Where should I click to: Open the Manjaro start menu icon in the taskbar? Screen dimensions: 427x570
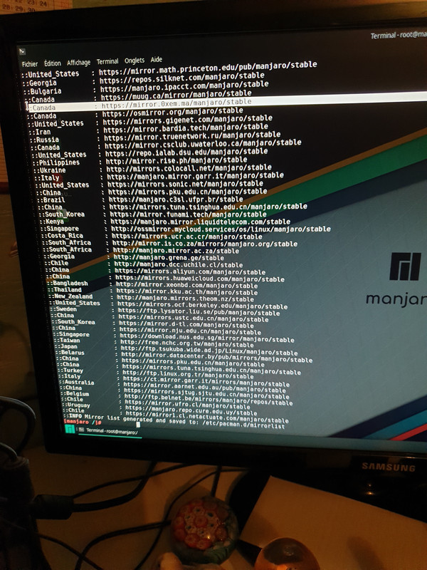(70, 430)
